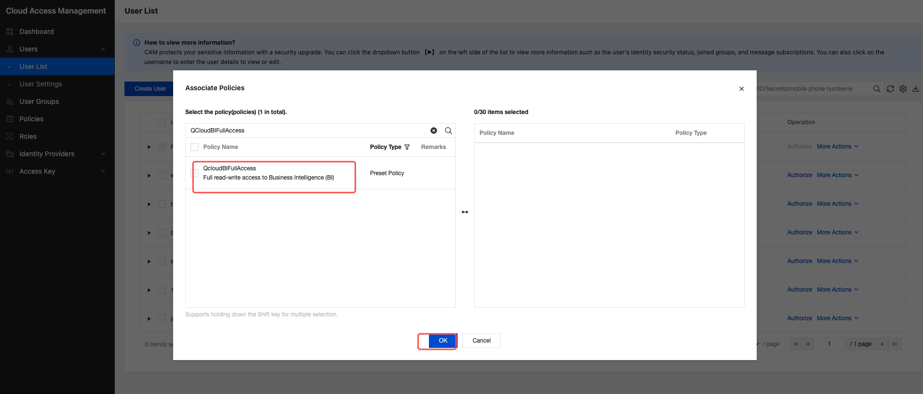Click the User Groups icon in the sidebar
923x394 pixels.
pyautogui.click(x=10, y=101)
